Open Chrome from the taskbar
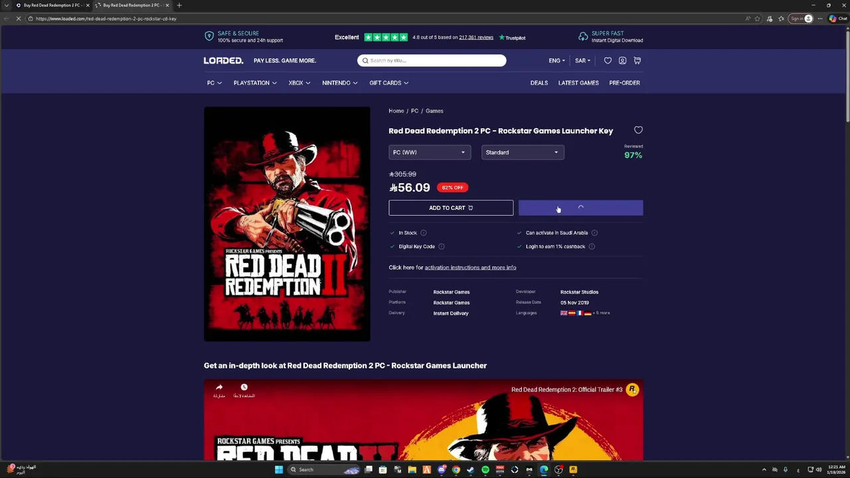The height and width of the screenshot is (478, 850). click(456, 469)
